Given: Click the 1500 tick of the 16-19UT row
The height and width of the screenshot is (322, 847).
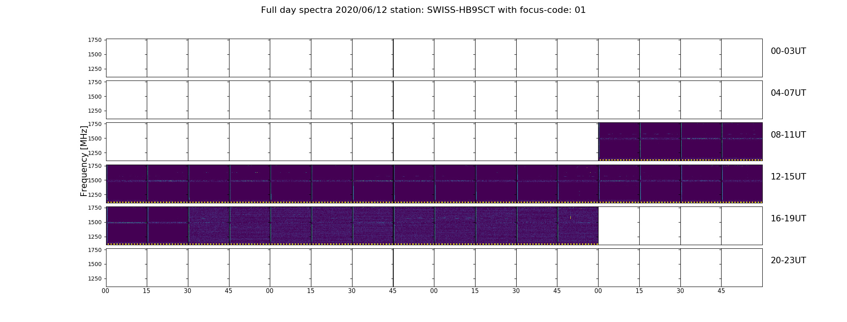Looking at the screenshot, I should coord(94,222).
